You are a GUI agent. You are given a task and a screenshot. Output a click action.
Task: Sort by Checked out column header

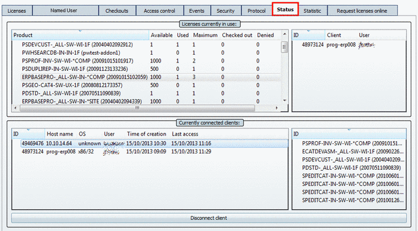click(237, 35)
